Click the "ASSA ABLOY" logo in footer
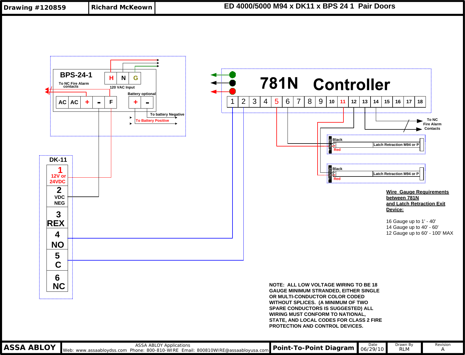Viewport: 465px width, 355px height. coord(30,348)
